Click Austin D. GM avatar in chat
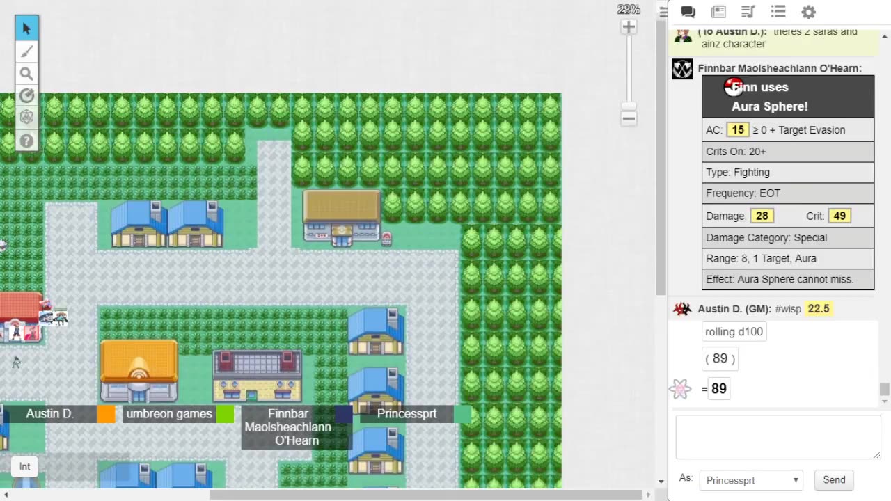Viewport: 891px width, 501px height. tap(682, 309)
